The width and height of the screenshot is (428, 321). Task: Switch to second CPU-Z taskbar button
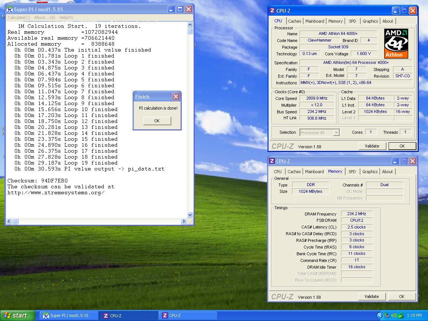[x=188, y=315]
